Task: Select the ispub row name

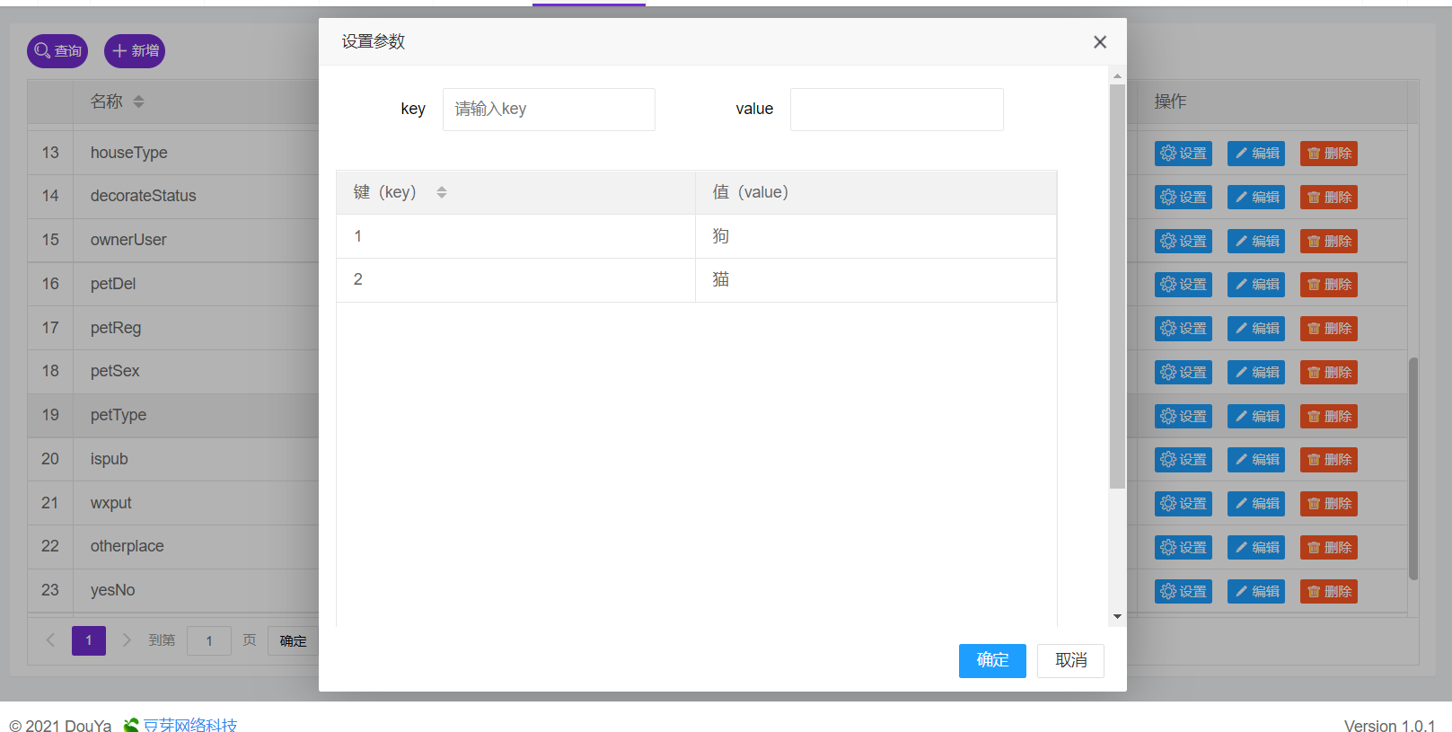Action: tap(109, 459)
